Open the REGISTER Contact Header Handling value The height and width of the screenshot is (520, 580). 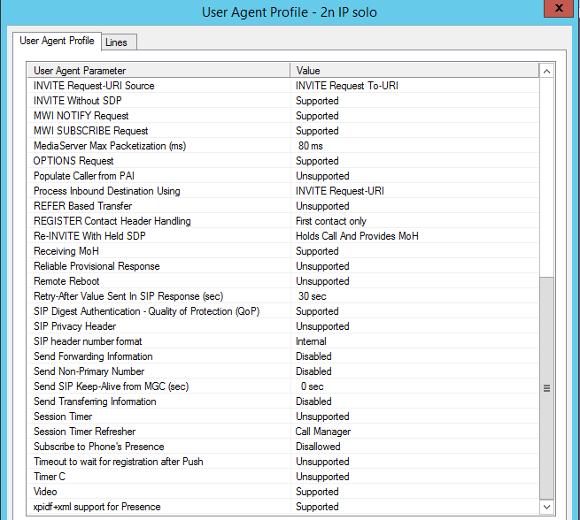tap(331, 221)
